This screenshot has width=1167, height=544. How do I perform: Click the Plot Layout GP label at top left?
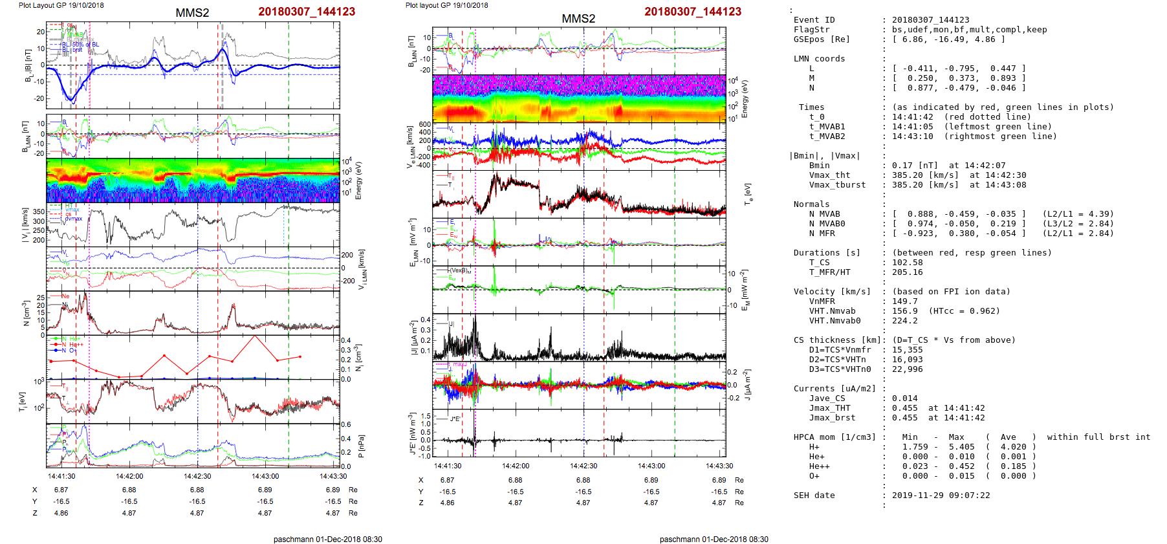(61, 5)
